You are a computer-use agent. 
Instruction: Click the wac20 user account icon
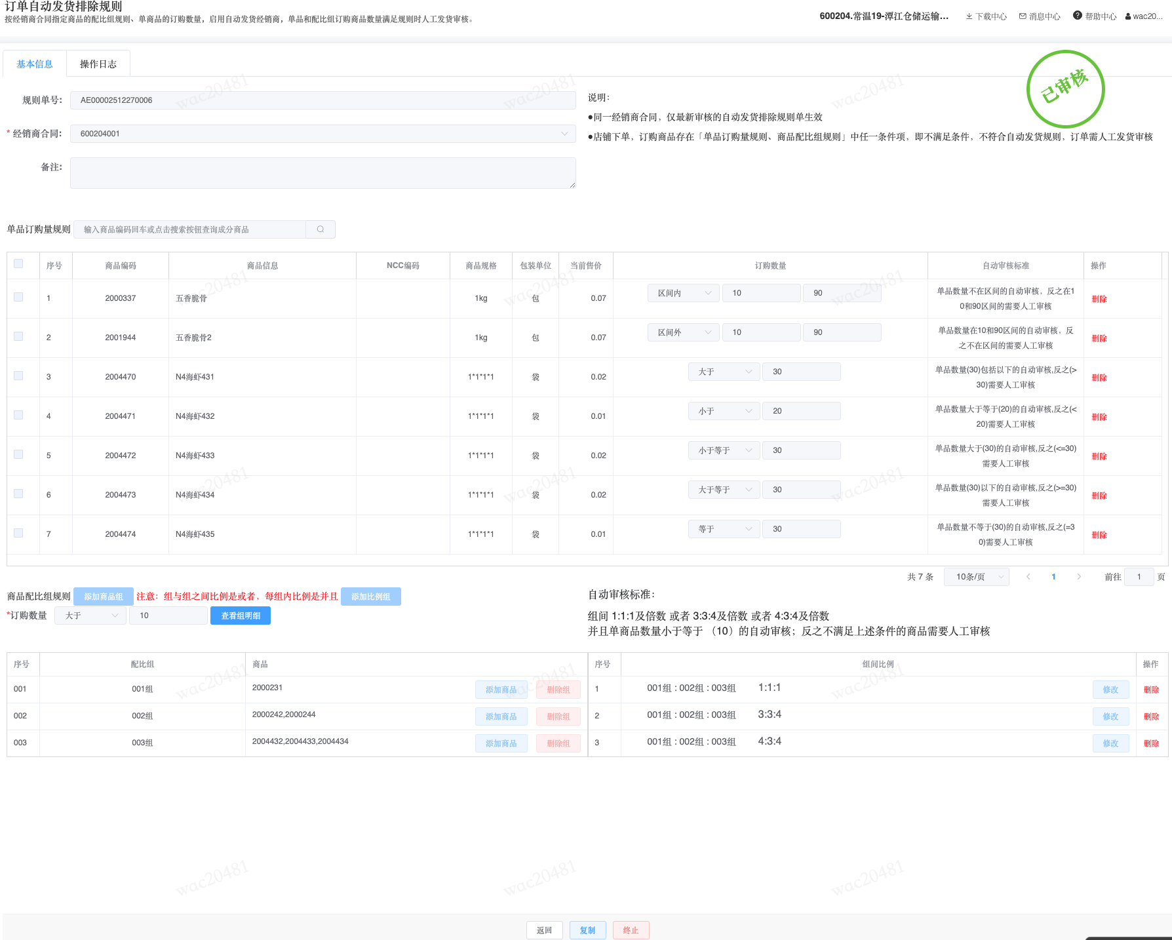[x=1128, y=16]
